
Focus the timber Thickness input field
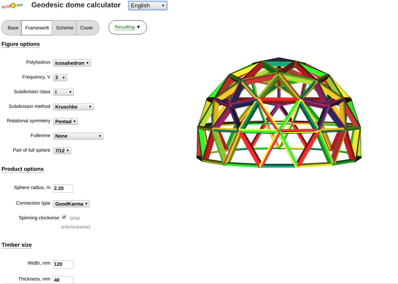point(63,280)
